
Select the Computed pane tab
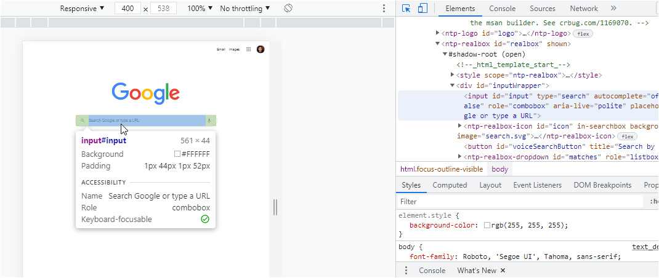point(450,185)
